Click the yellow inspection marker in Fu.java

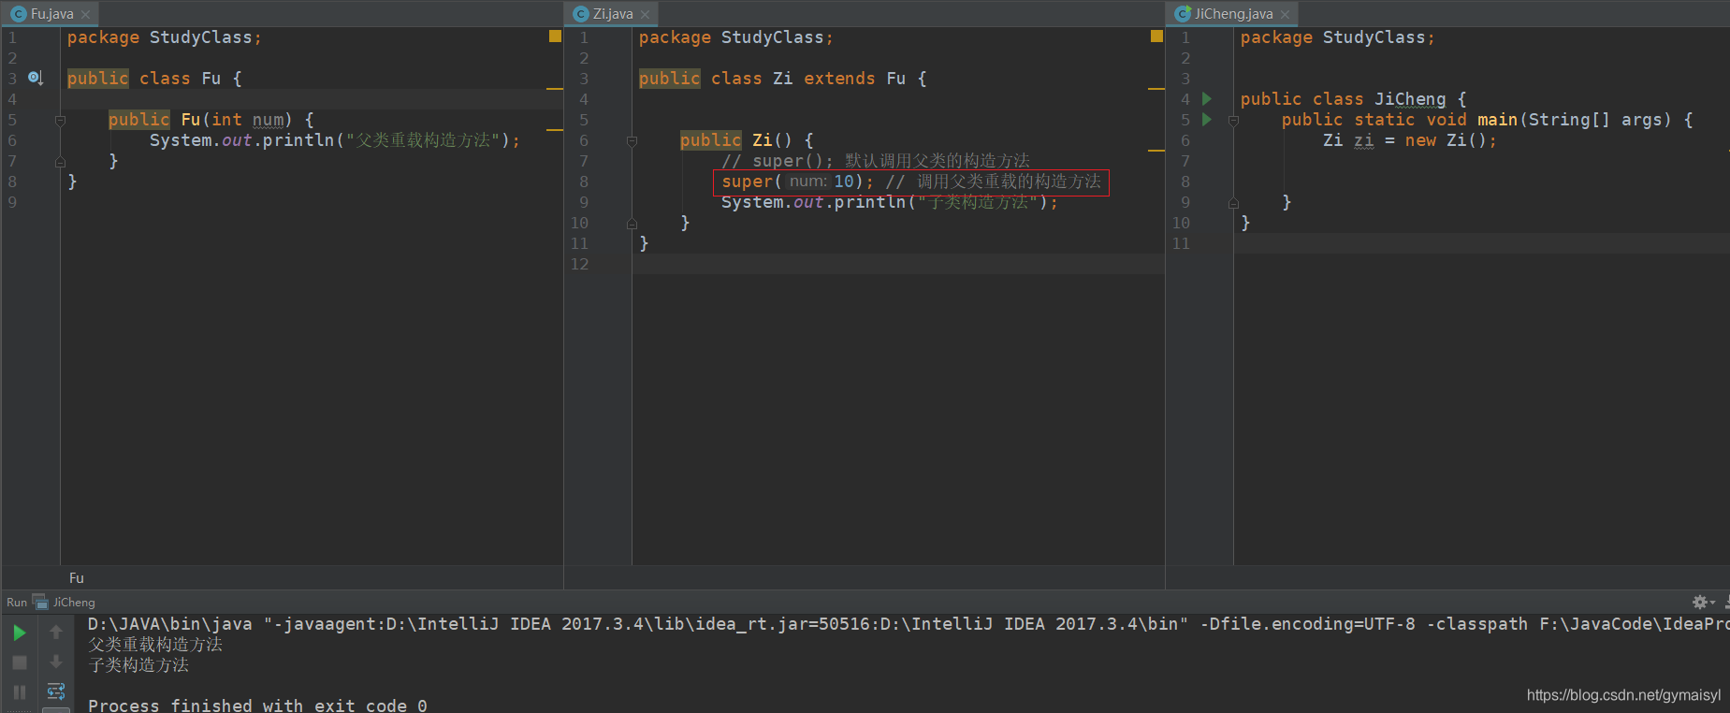click(x=555, y=36)
